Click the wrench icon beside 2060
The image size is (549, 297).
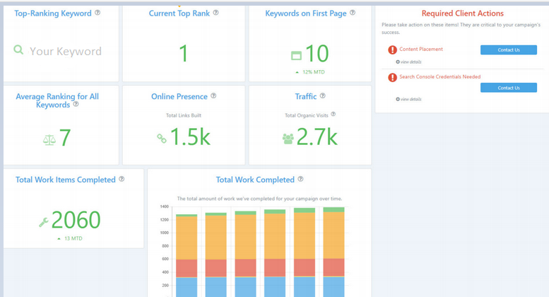[x=43, y=222]
